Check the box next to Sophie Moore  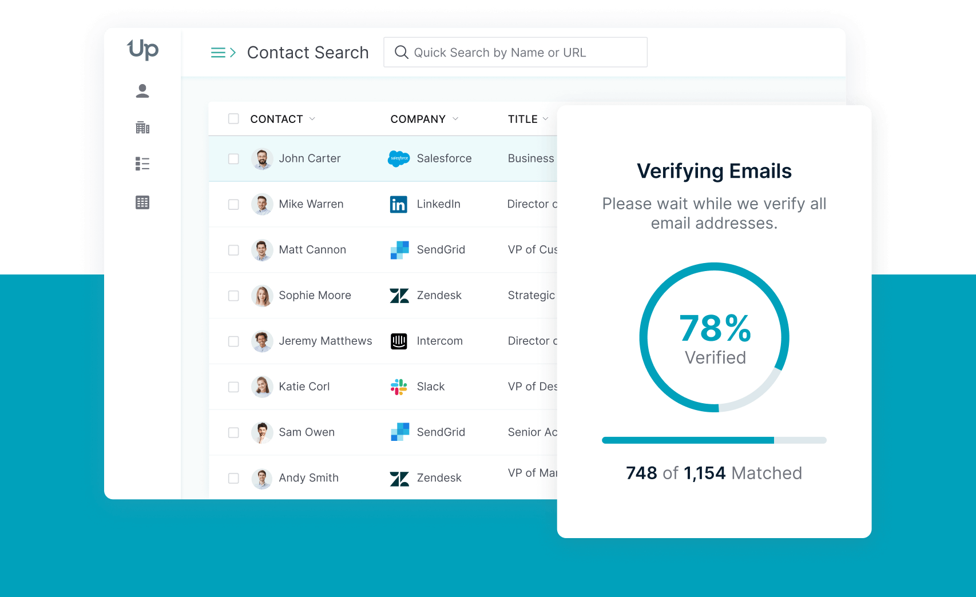click(233, 296)
